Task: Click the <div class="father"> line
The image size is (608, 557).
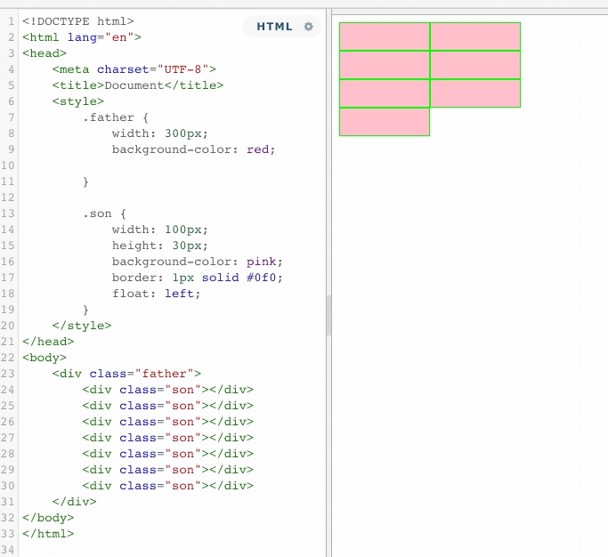Action: click(x=126, y=374)
